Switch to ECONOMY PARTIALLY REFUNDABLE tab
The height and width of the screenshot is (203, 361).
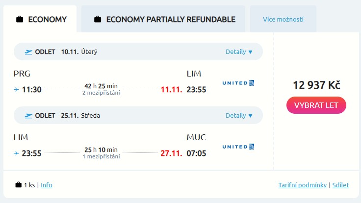pyautogui.click(x=163, y=19)
